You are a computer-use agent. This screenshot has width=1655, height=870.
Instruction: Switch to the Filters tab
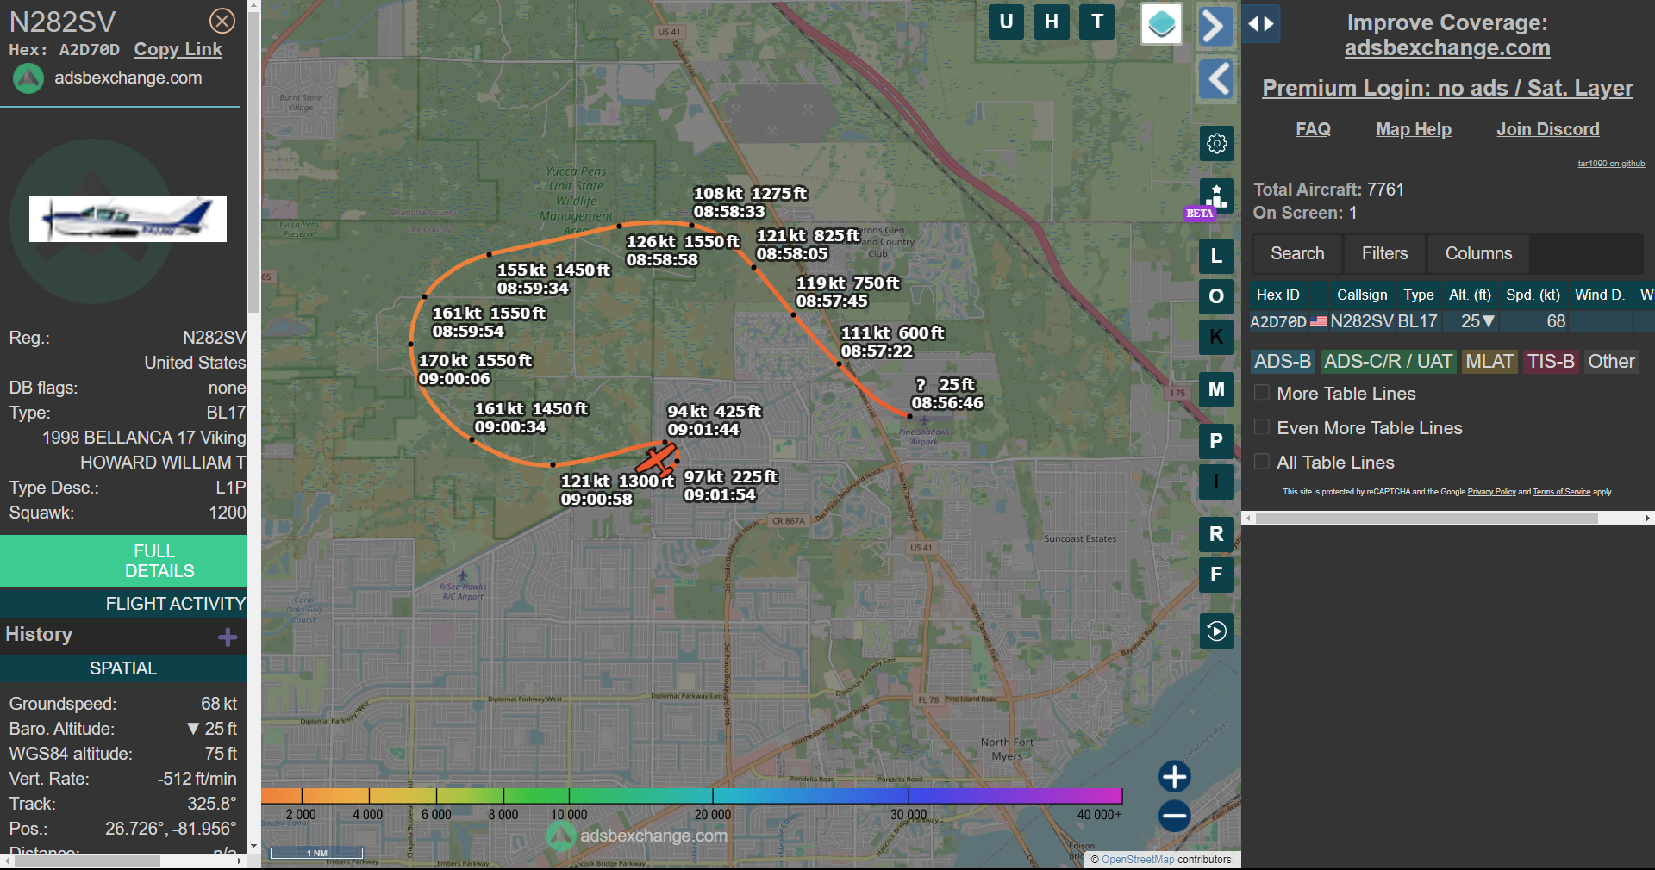1384,253
